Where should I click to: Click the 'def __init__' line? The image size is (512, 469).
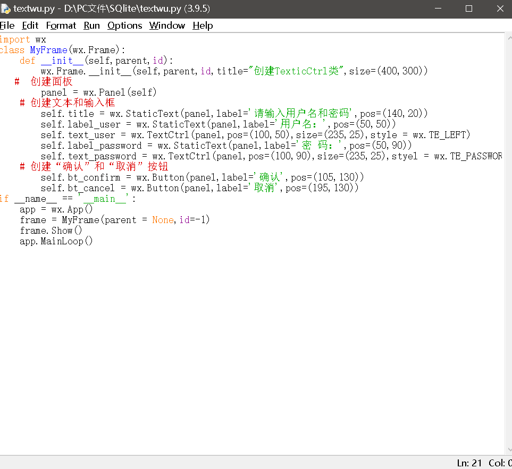[96, 61]
